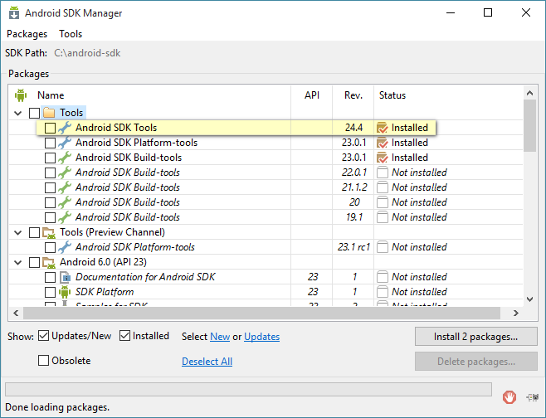Viewport: 546px width, 418px height.
Task: Click the Updates link
Action: click(x=262, y=337)
